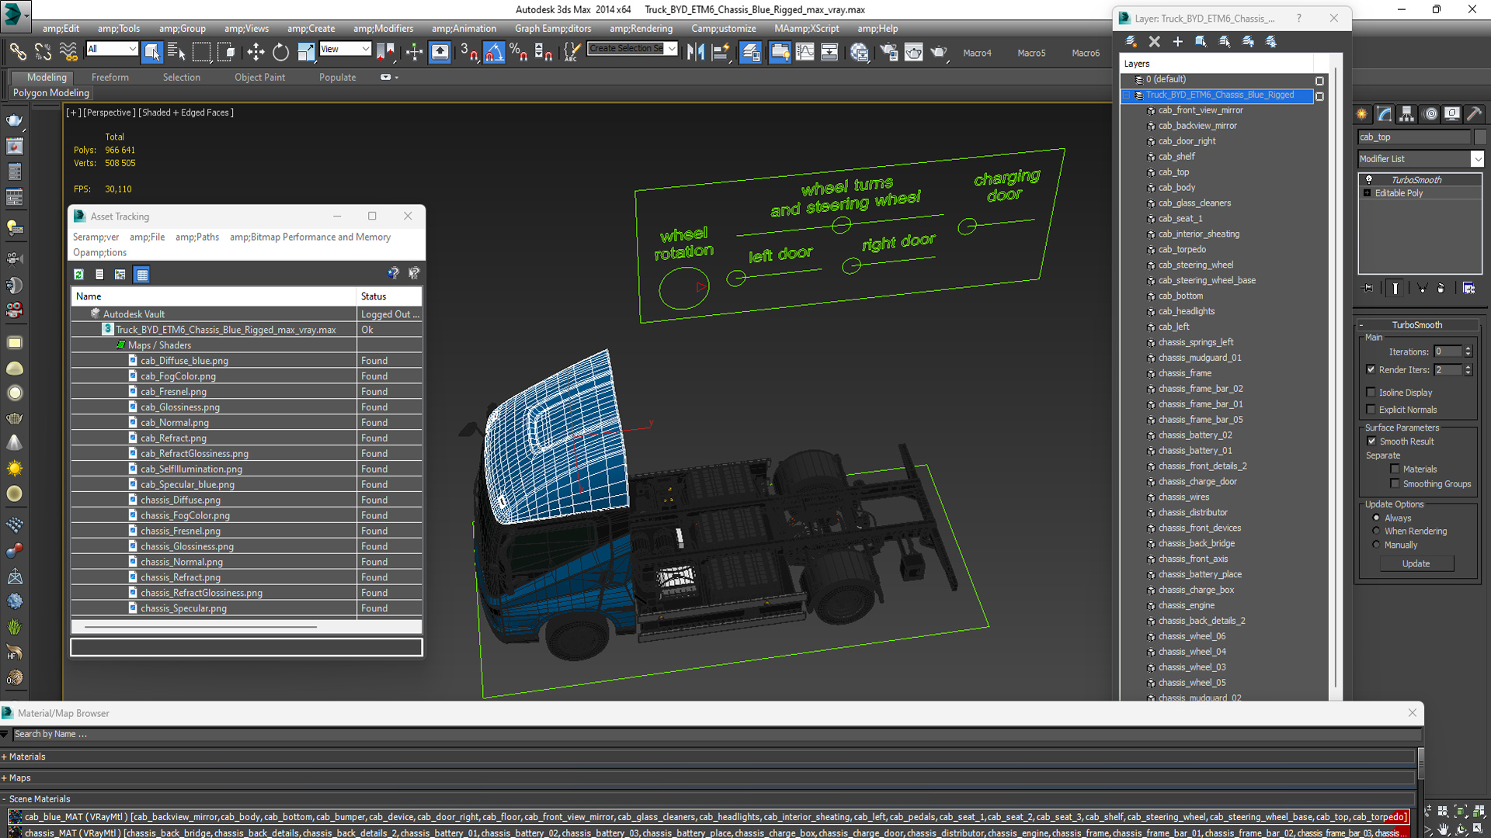Enable Isoline Display checkbox
This screenshot has width=1491, height=838.
(1371, 392)
